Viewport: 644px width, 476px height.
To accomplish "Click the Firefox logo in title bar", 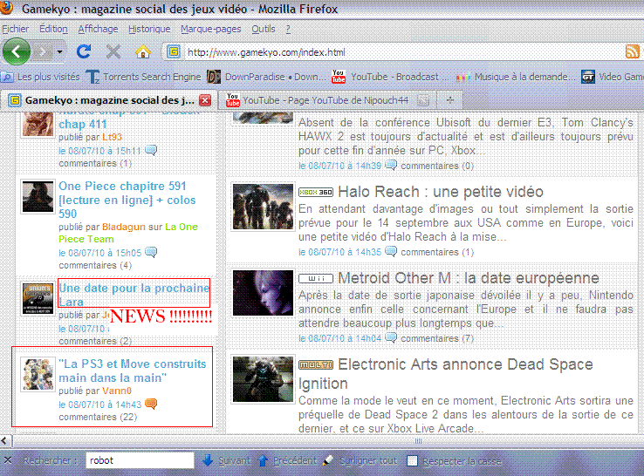I will (x=7, y=7).
